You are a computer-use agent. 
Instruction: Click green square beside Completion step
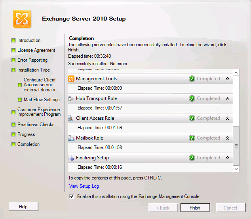point(13,144)
